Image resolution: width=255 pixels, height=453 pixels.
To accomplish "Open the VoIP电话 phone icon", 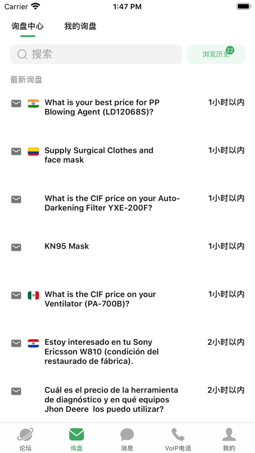I will 178,434.
